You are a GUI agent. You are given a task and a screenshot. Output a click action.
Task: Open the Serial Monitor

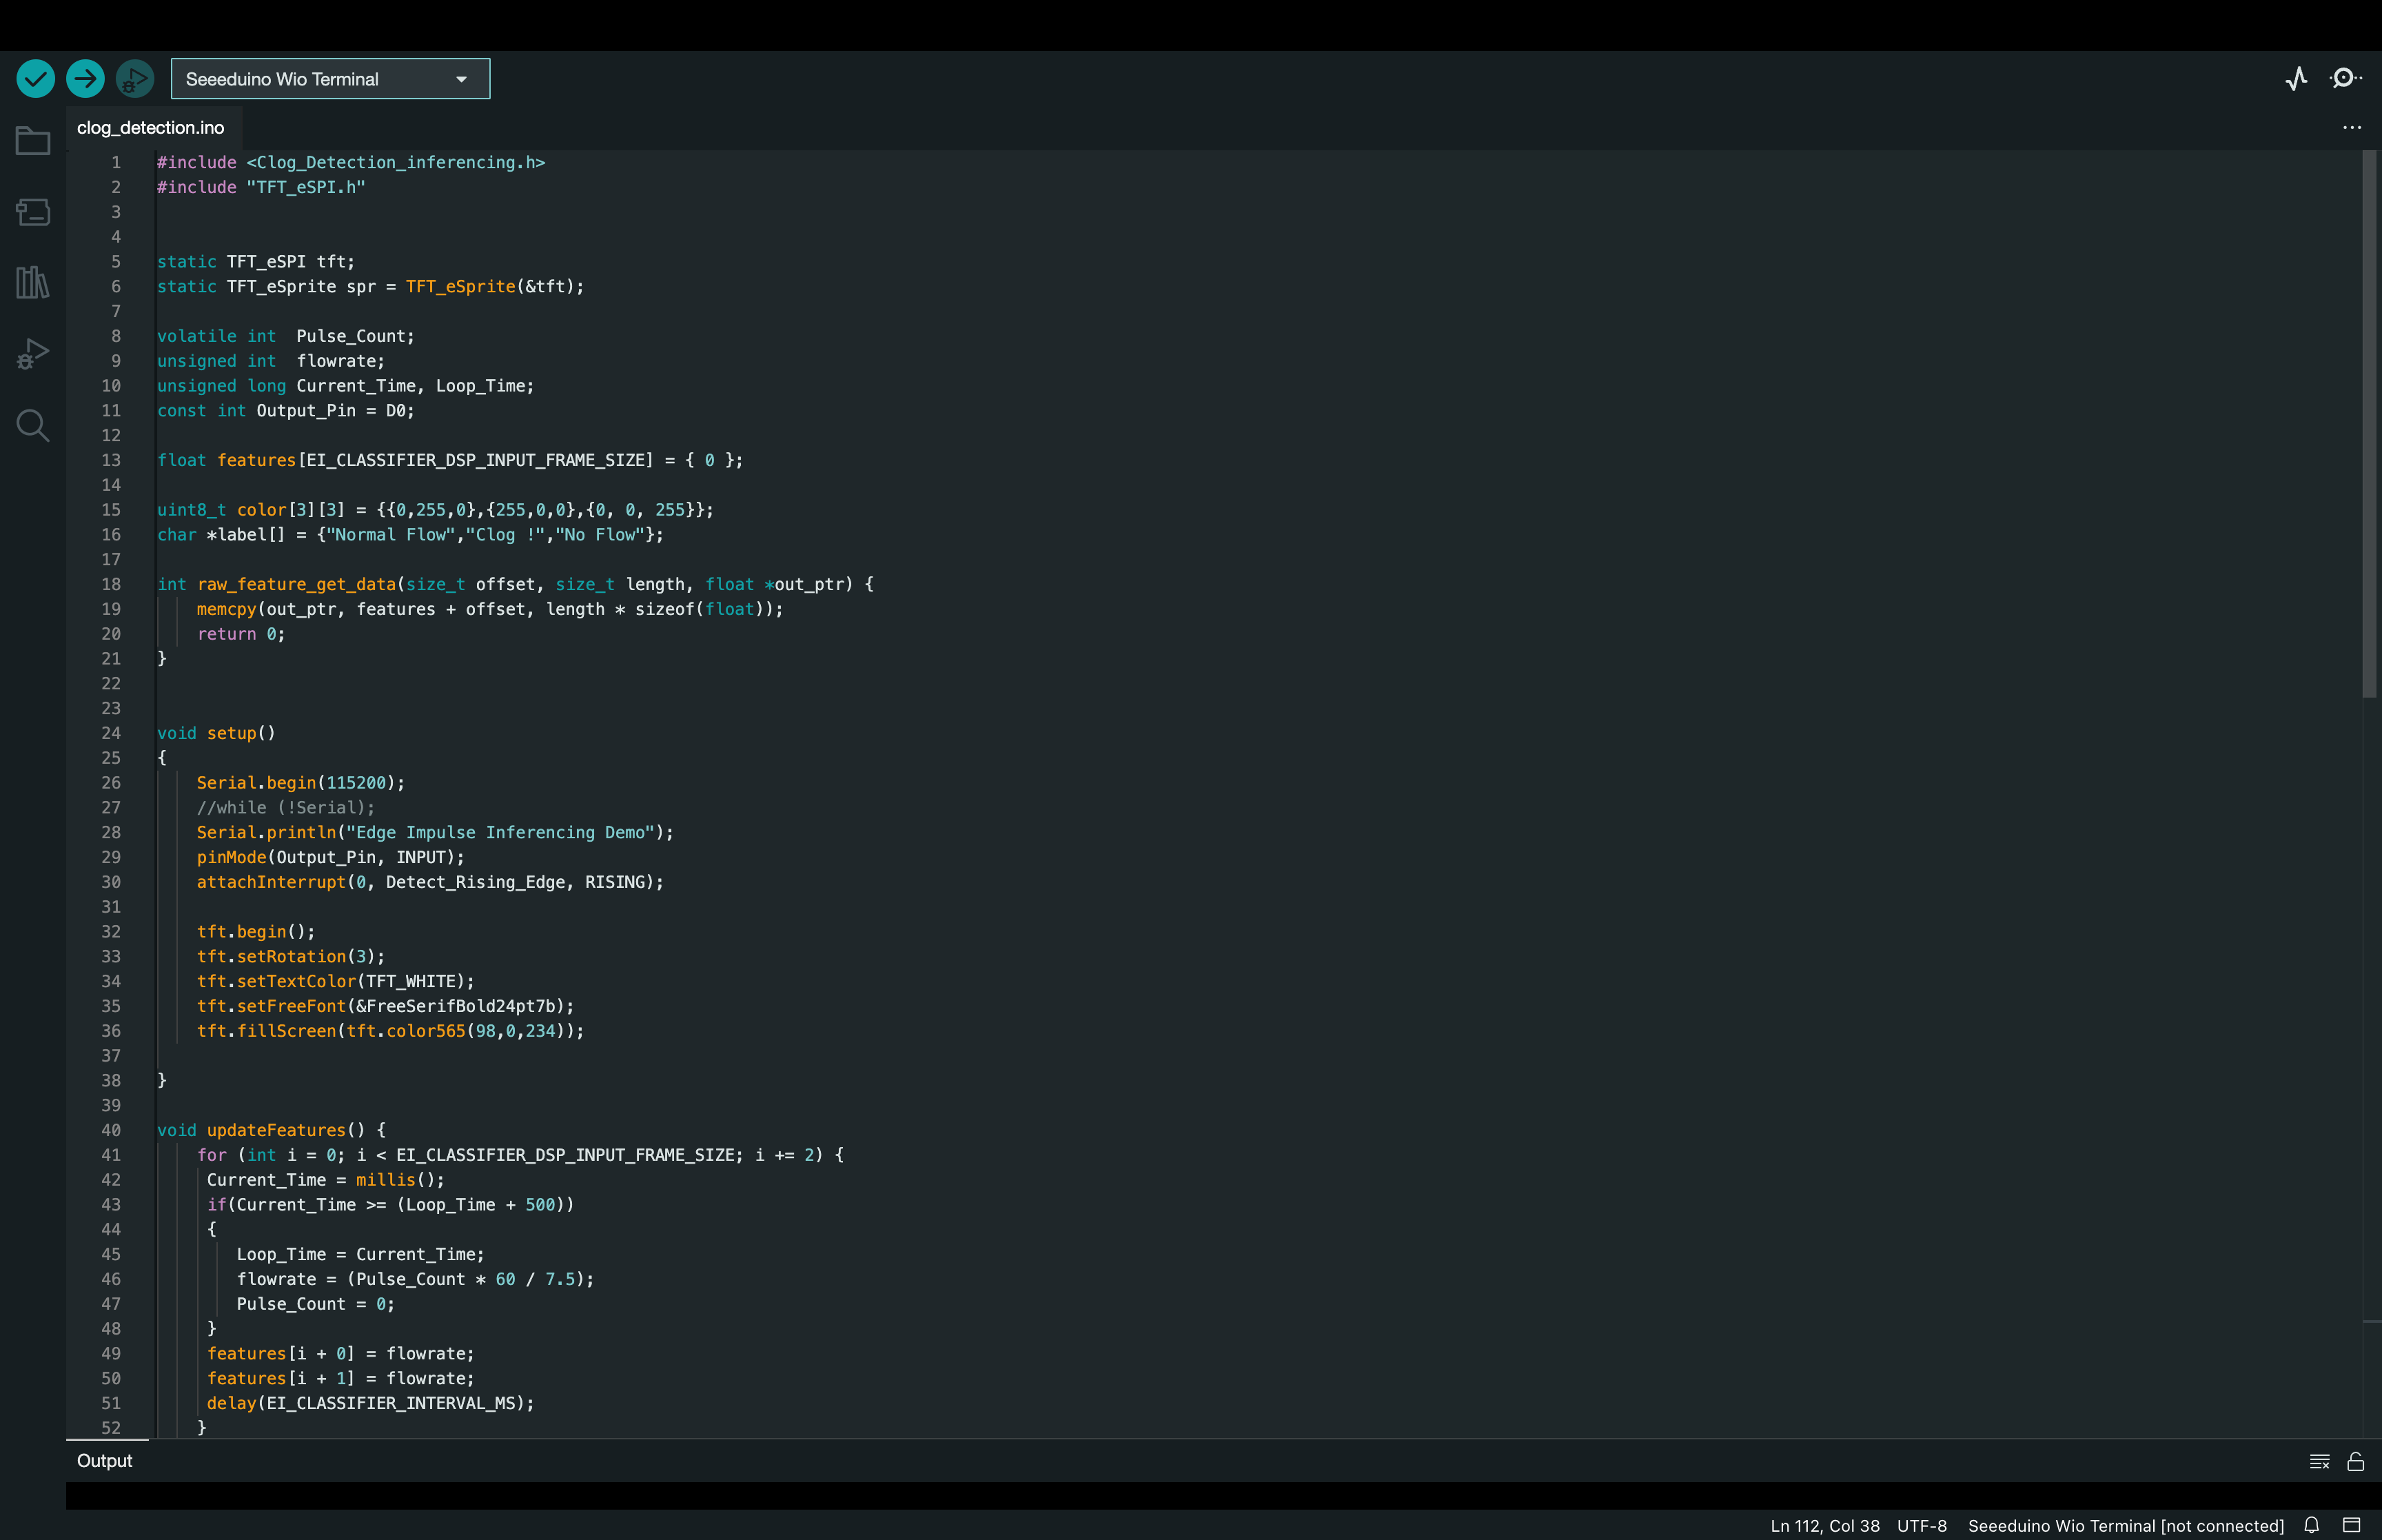coord(2344,78)
